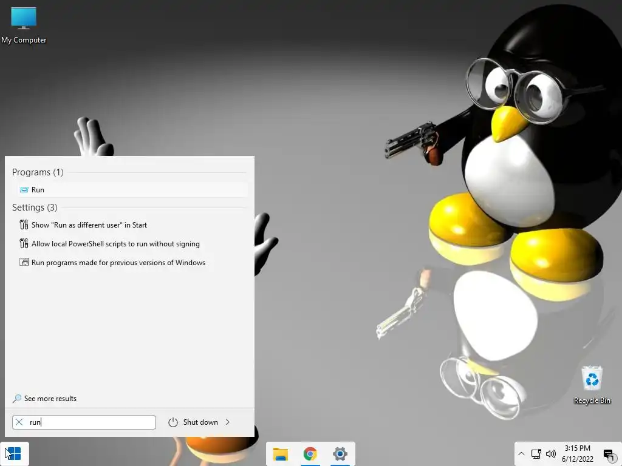Viewport: 622px width, 466px height.
Task: Click the tools icon beside Allow local PowerShell
Action: click(x=24, y=243)
